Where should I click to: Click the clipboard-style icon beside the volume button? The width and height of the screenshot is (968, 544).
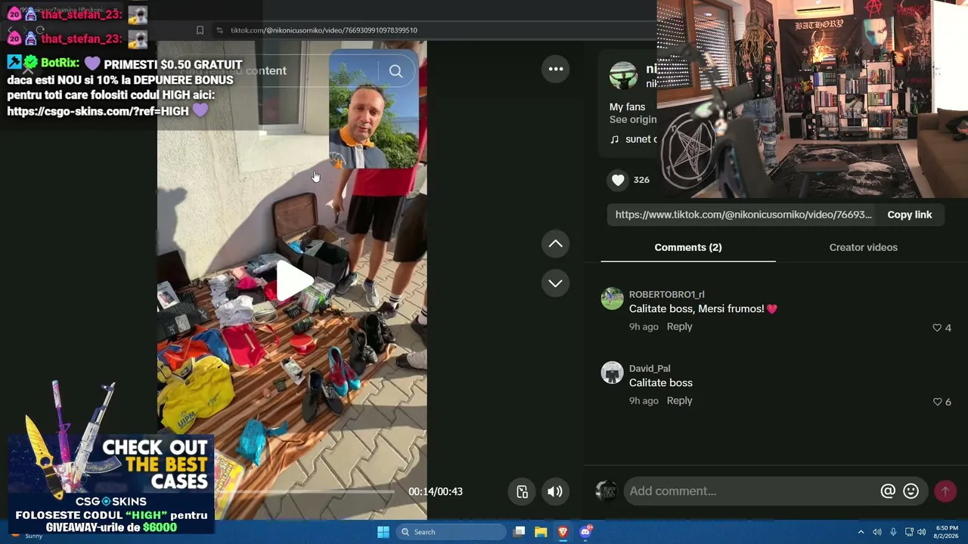coord(522,491)
